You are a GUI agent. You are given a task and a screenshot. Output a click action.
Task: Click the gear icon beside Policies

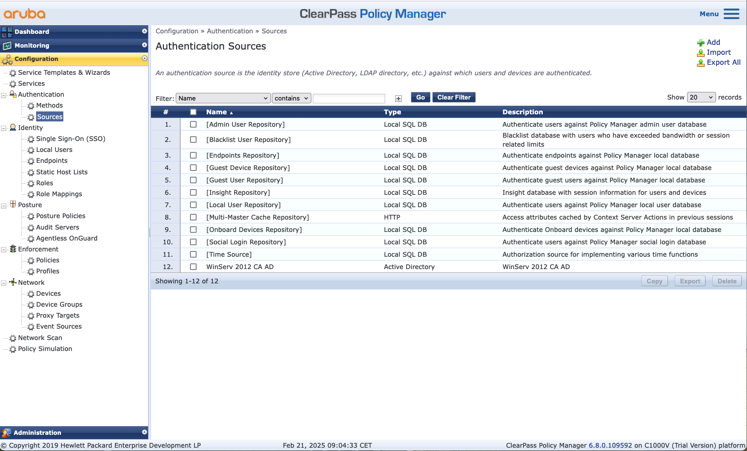coord(31,261)
